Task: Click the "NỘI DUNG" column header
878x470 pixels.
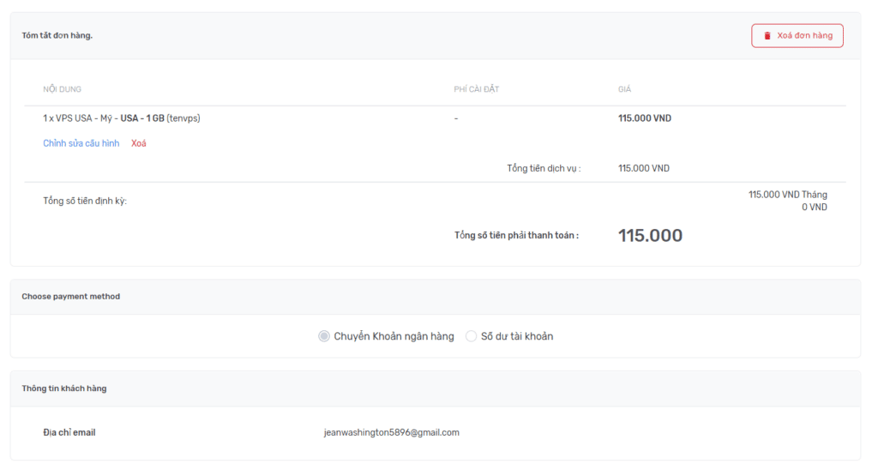Action: click(63, 89)
